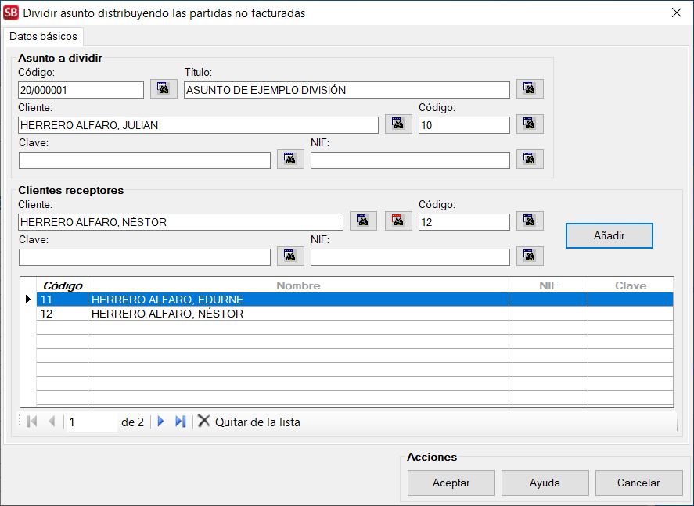The height and width of the screenshot is (506, 694).
Task: Click search icon beside receptor code 12
Action: (529, 221)
